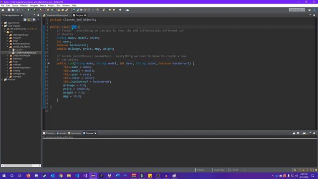
Task: Click the Last Edit Location arrow icon
Action: click(110, 10)
